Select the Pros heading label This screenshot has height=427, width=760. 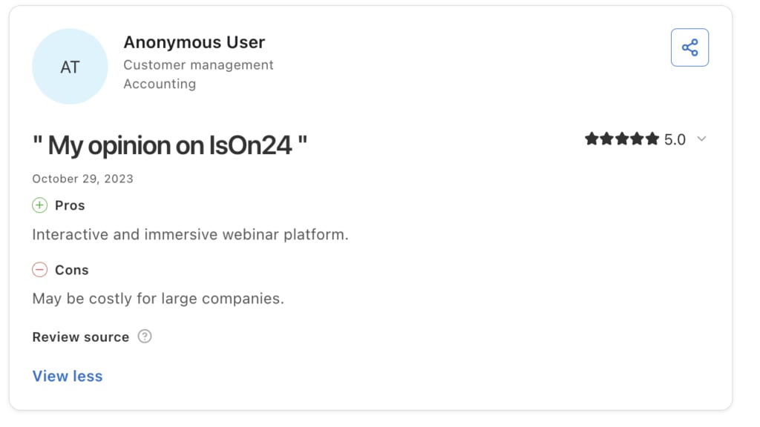pos(70,206)
